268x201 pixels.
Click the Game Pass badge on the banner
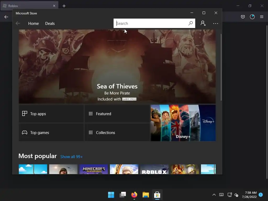coord(129,99)
